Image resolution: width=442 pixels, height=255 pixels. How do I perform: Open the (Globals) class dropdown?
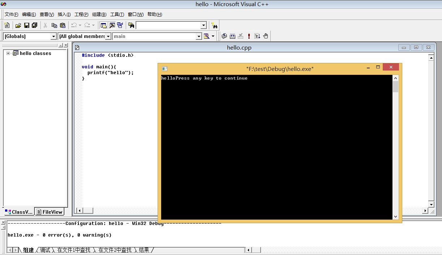coord(53,36)
